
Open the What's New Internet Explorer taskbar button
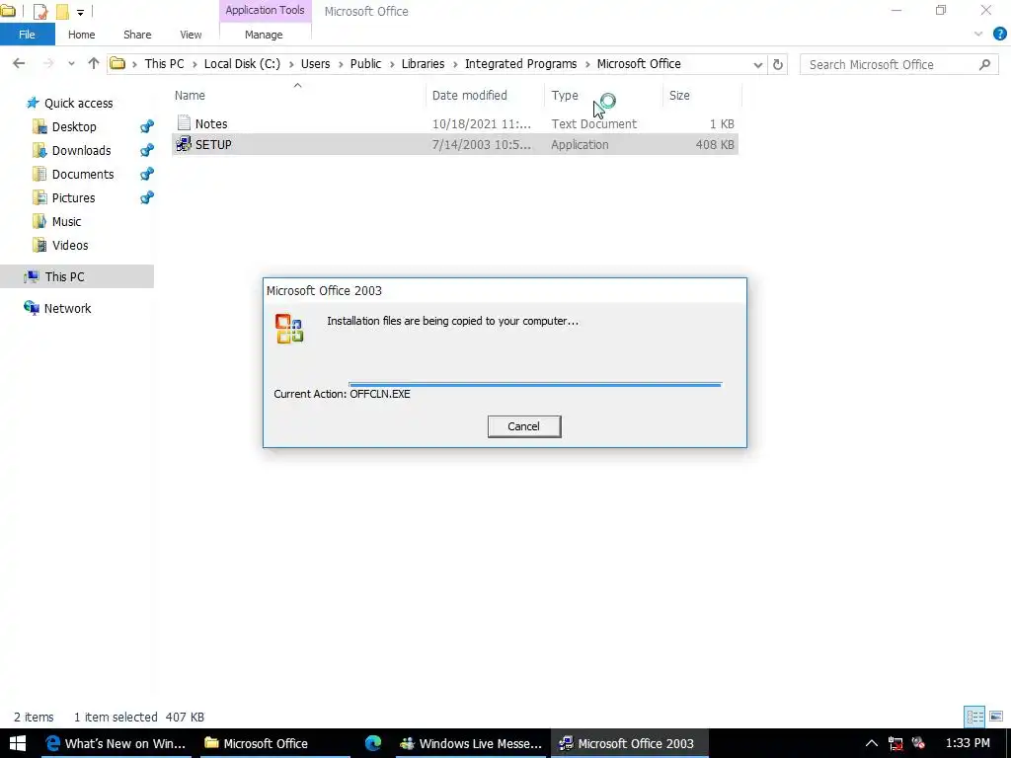coord(117,743)
